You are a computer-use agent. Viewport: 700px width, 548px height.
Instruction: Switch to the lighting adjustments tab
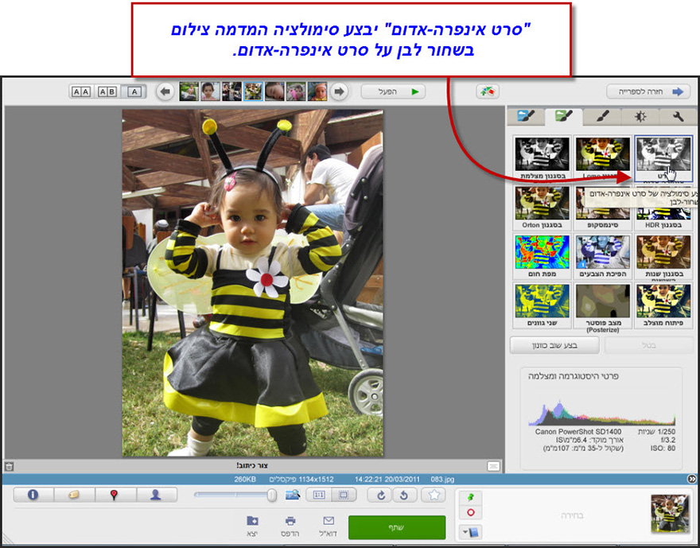click(640, 116)
